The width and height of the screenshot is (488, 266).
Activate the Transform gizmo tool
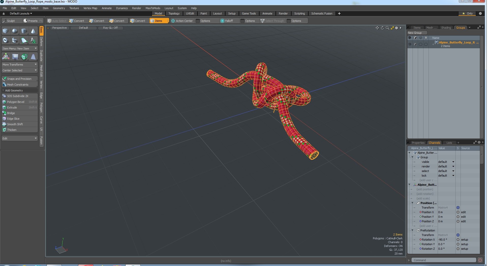coord(6,57)
